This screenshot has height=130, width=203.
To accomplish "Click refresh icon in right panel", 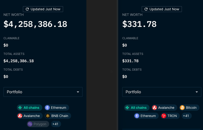I will click(146, 9).
